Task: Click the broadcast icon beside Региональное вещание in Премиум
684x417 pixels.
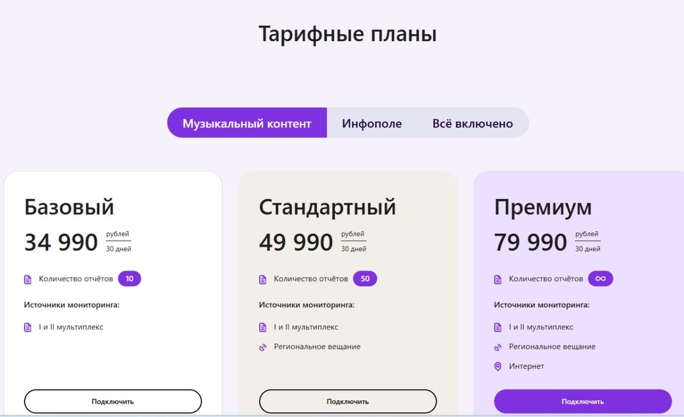Action: [496, 346]
